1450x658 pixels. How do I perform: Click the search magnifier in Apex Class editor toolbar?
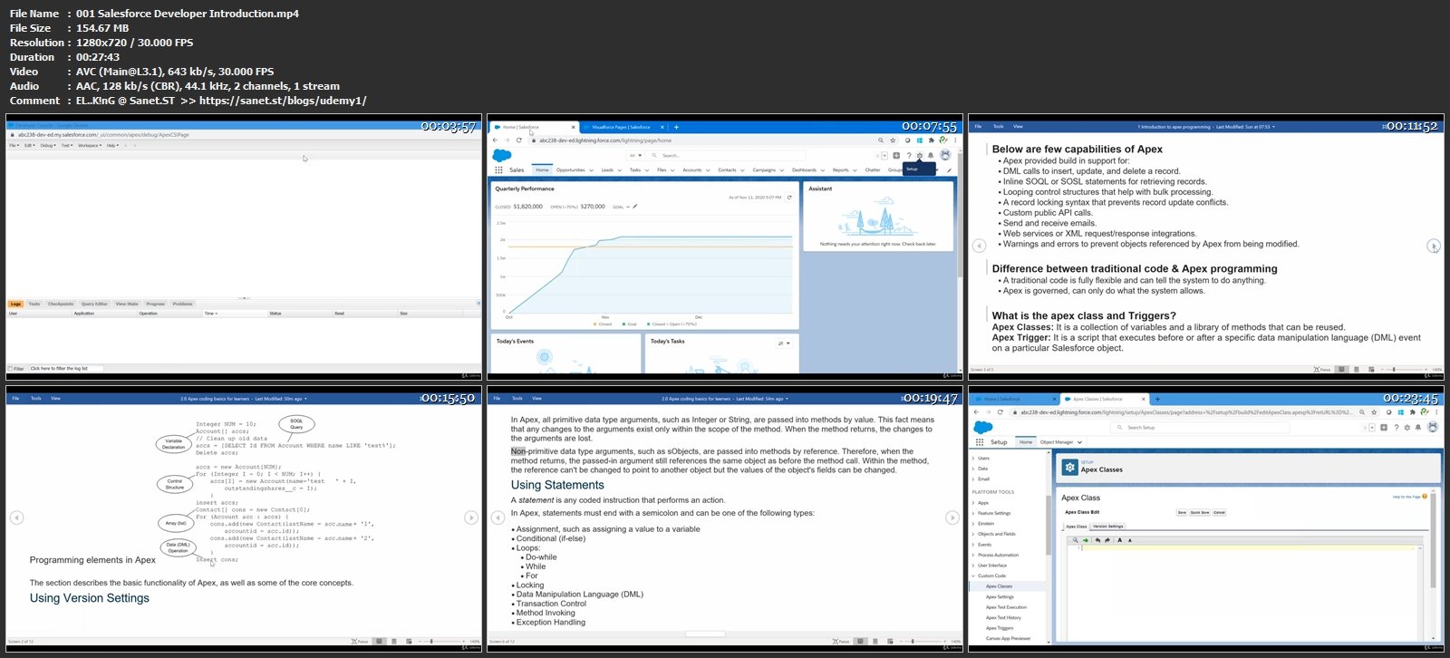pyautogui.click(x=1076, y=540)
